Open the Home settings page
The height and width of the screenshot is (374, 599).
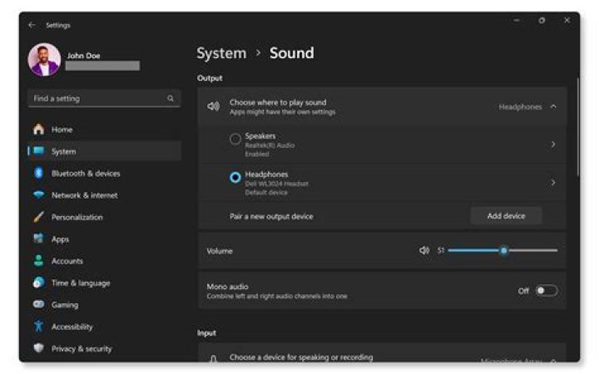pos(62,130)
